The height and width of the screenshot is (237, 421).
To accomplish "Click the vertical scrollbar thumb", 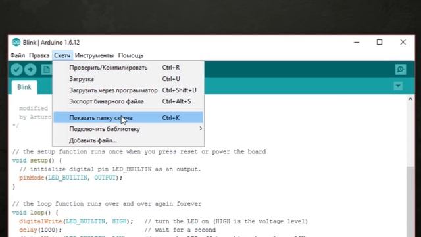I will tap(410, 201).
